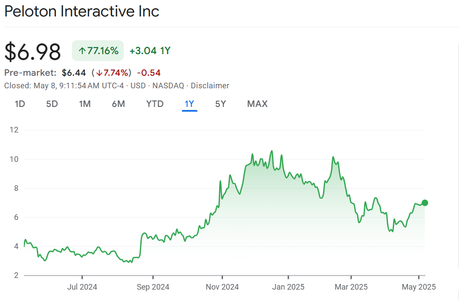Open the 5Y chart view
The image size is (459, 300).
coord(220,104)
